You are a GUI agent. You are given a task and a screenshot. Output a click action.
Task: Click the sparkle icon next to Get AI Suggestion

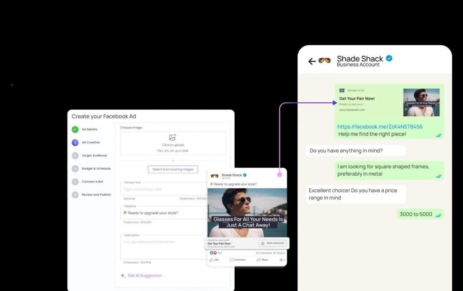point(123,276)
